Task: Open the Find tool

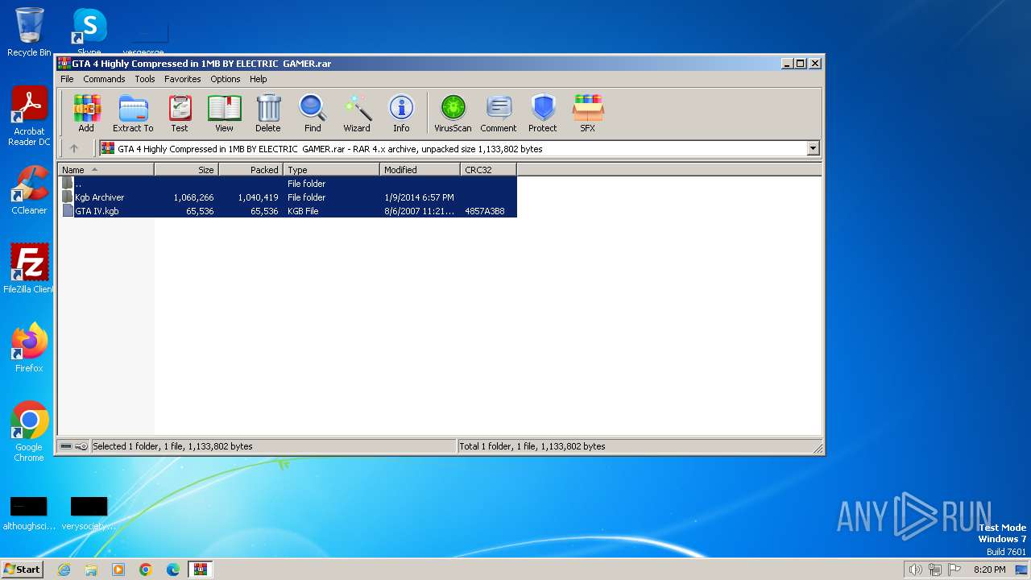Action: point(313,113)
